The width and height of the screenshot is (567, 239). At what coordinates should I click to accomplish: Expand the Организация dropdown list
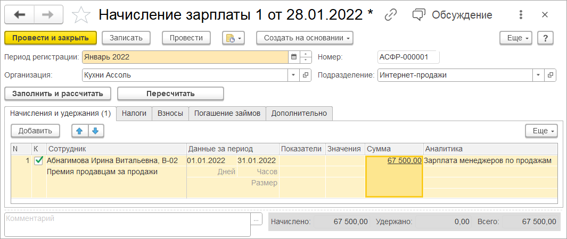point(293,75)
